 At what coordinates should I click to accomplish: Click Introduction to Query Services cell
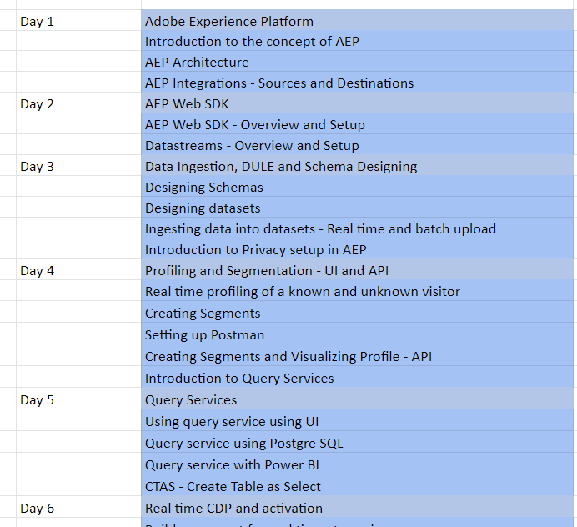(239, 378)
